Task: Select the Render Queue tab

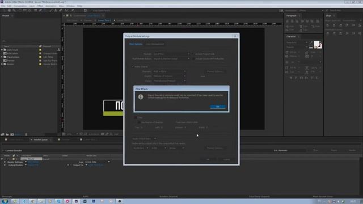Action: pos(40,139)
